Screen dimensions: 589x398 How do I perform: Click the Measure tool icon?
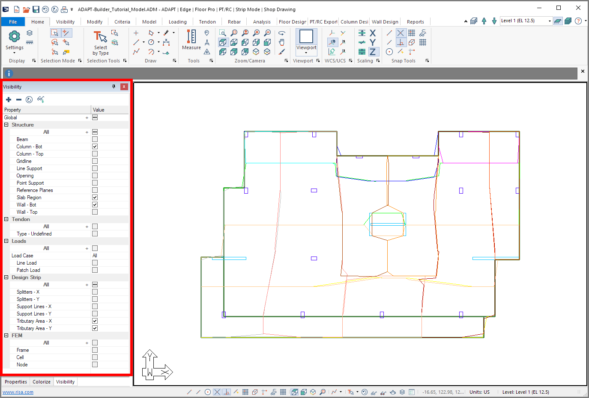[x=191, y=37]
